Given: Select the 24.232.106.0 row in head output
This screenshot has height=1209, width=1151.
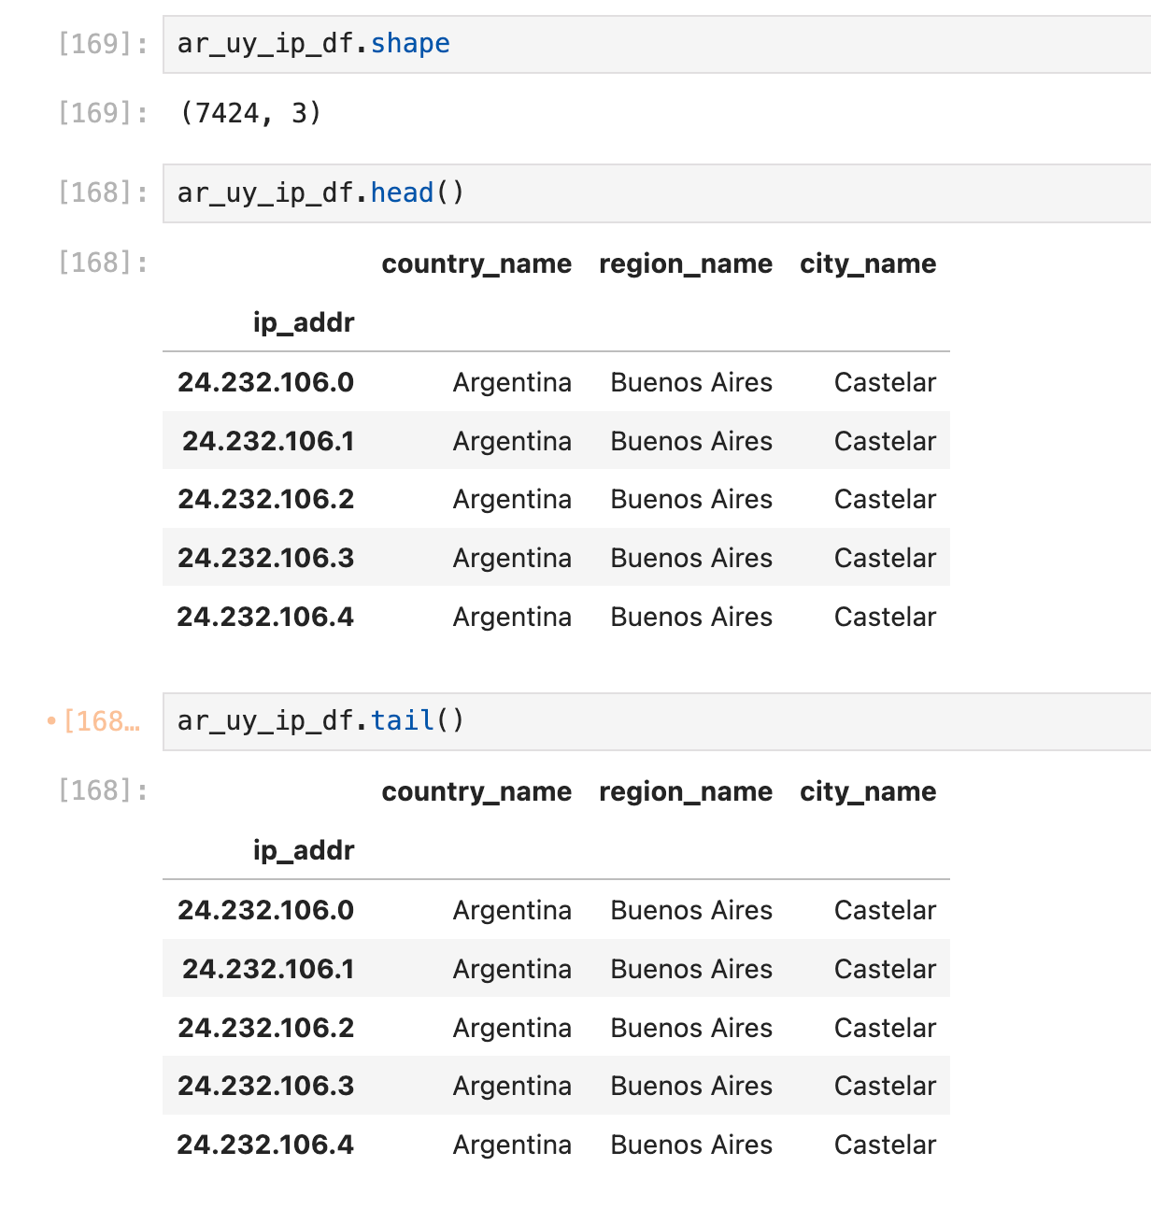Looking at the screenshot, I should [265, 382].
